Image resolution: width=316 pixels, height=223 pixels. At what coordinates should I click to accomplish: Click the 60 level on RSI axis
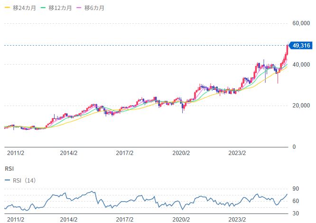pyautogui.click(x=296, y=201)
